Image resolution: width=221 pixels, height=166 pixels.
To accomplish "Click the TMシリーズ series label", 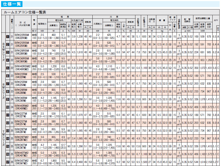I will pyautogui.click(x=4, y=138).
